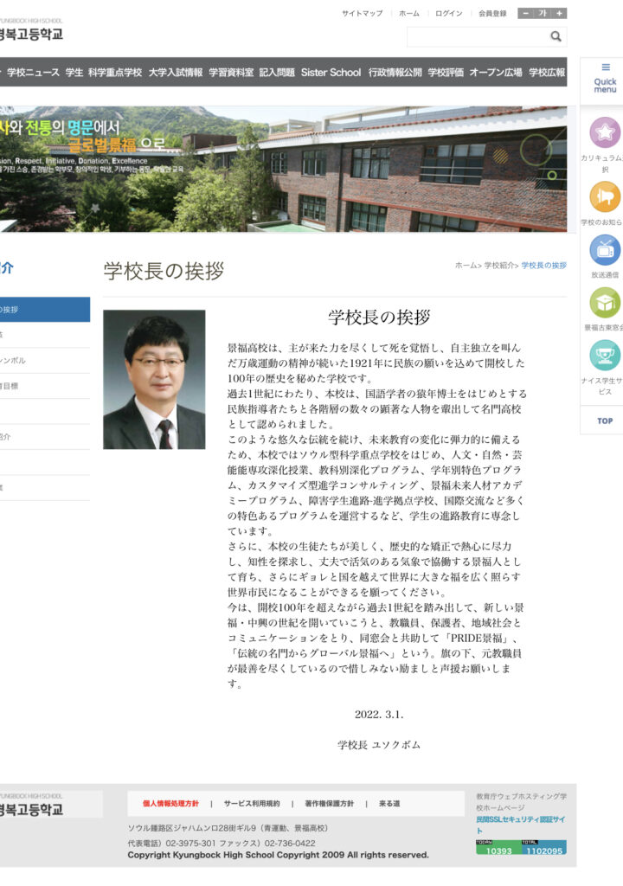Open 大学入試情報 menu
Viewport: 623px width, 886px height.
pos(176,73)
